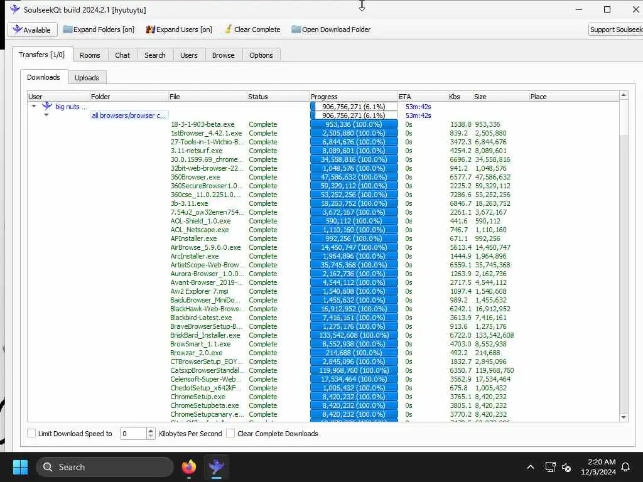Open the Options tab
The height and width of the screenshot is (482, 643).
point(261,55)
